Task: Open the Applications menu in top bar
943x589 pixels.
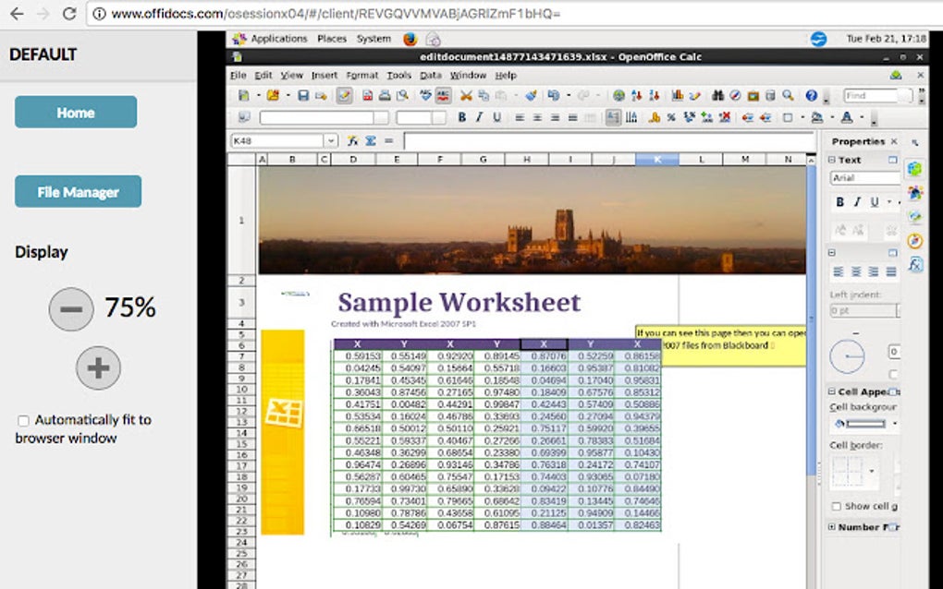Action: coord(272,39)
